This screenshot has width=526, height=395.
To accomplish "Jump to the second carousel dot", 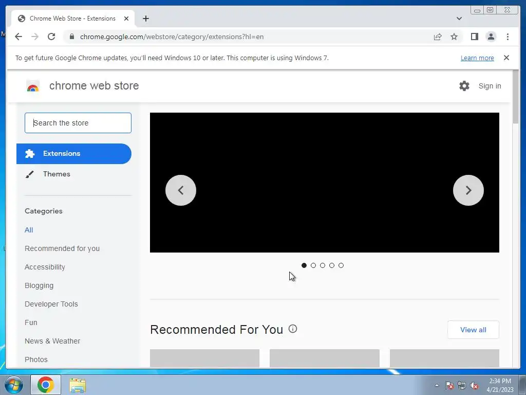I will (x=313, y=265).
